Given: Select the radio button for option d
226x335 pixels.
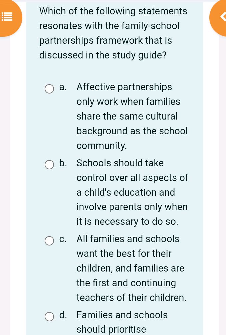Looking at the screenshot, I should click(x=49, y=317).
